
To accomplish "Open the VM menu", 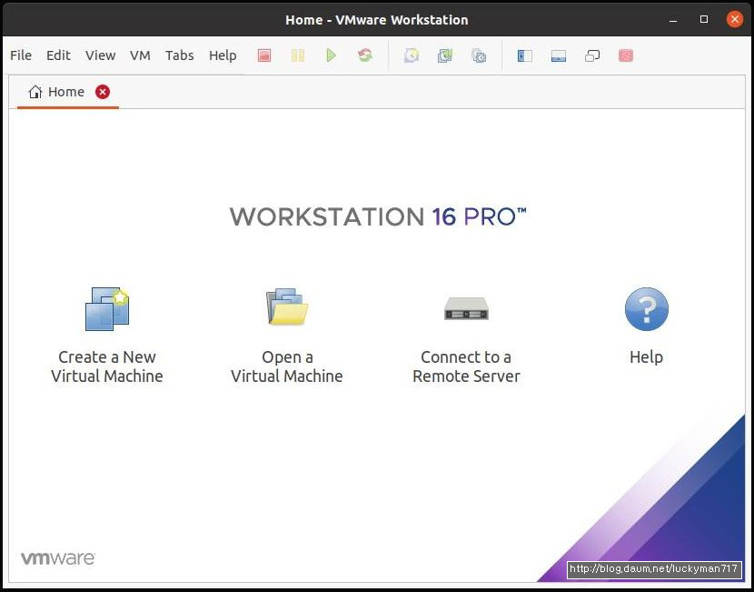I will [140, 55].
